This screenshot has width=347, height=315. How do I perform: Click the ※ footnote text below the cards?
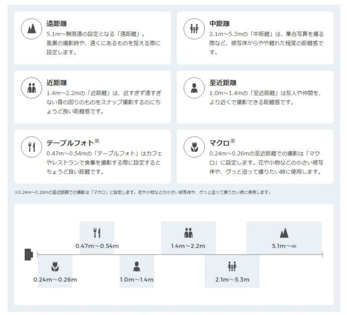(142, 192)
